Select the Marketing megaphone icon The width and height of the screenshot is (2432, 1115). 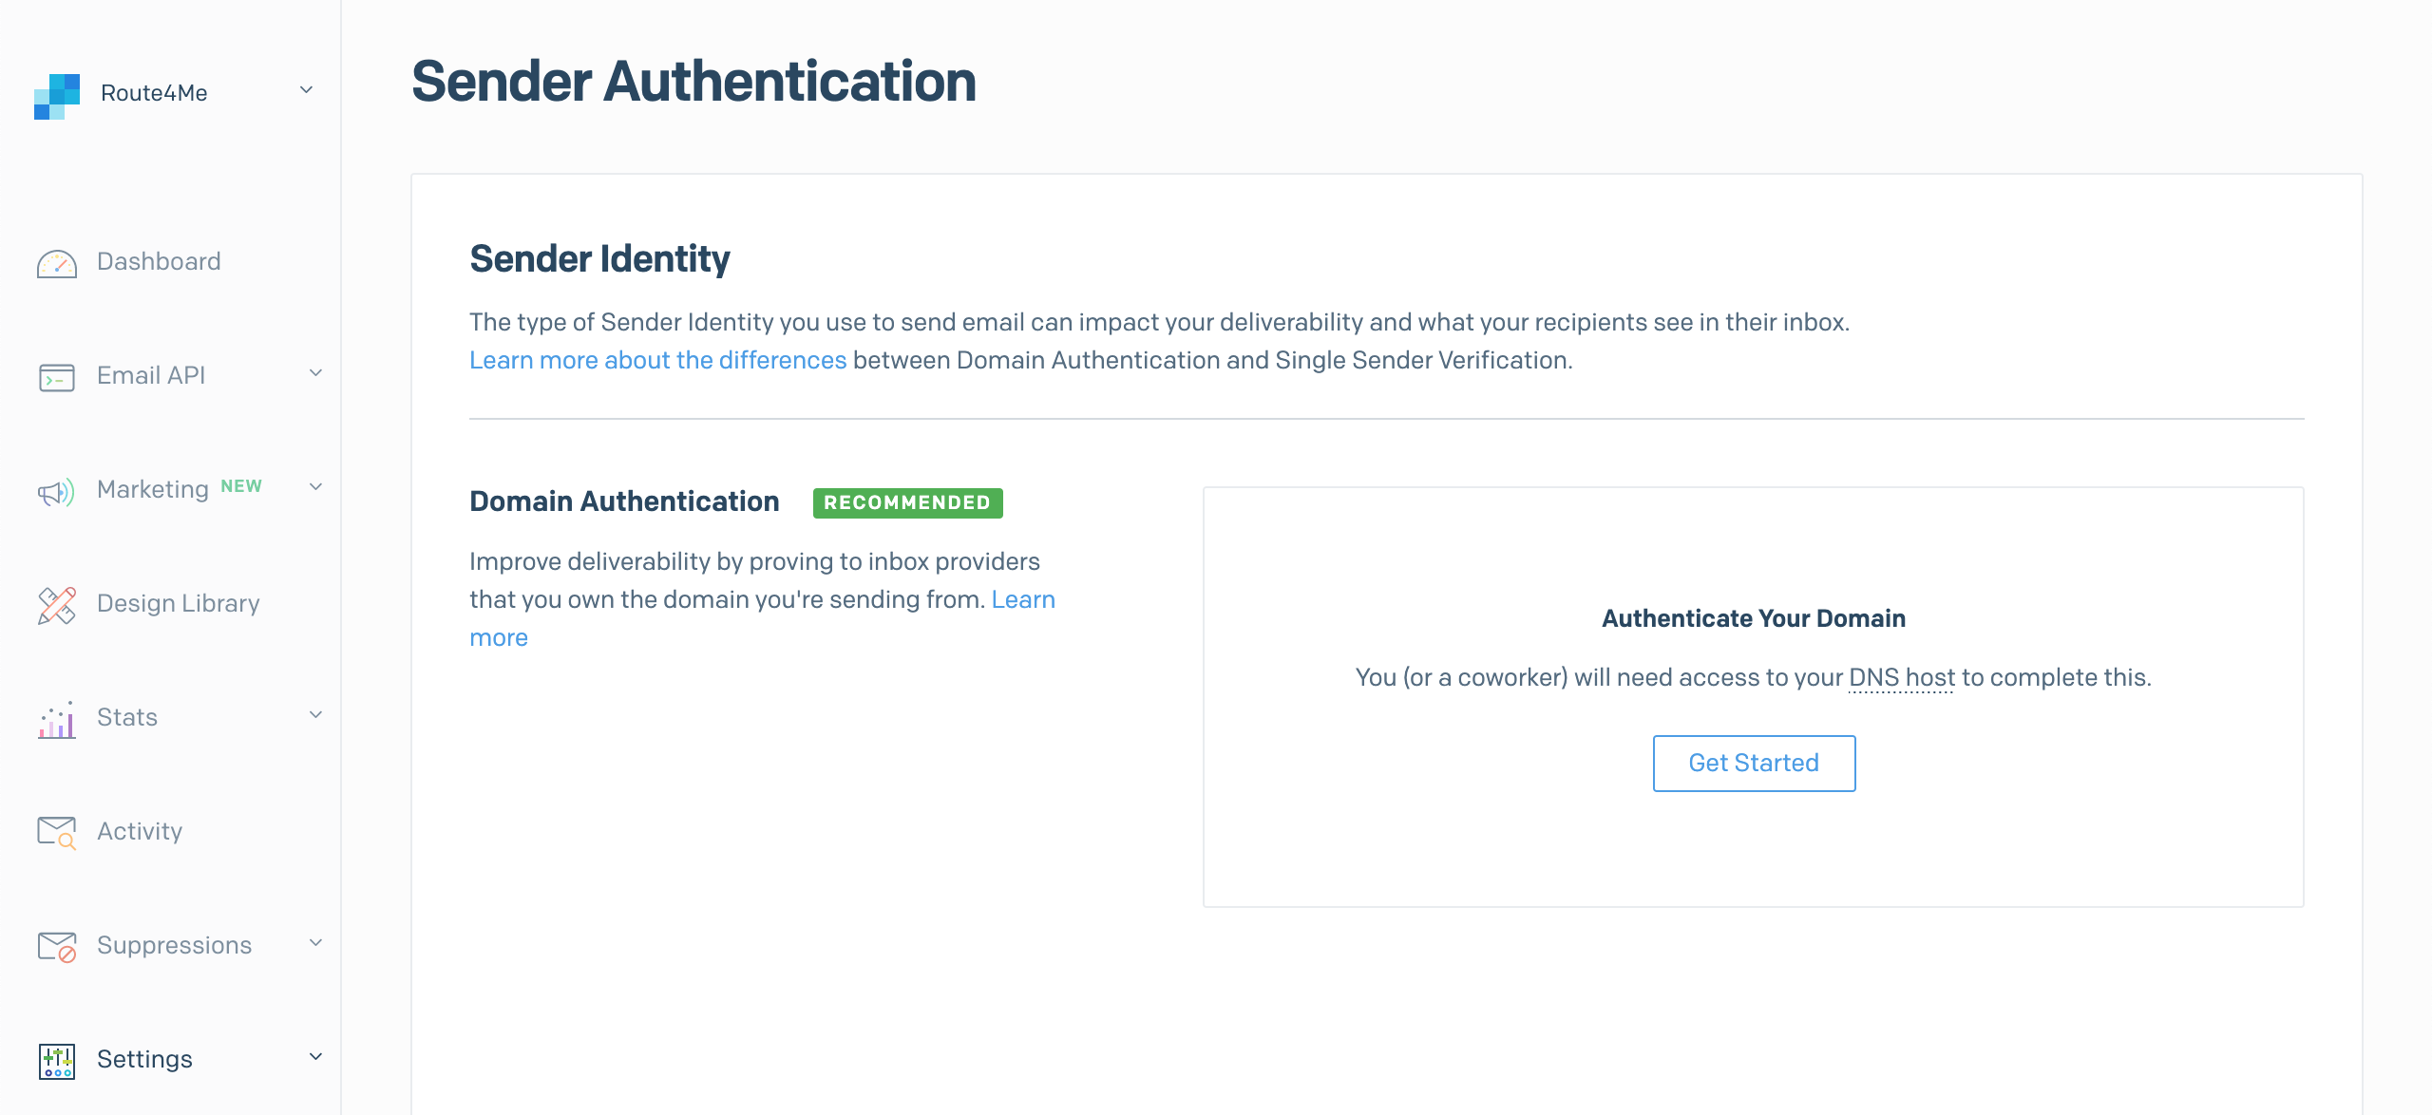click(x=56, y=492)
